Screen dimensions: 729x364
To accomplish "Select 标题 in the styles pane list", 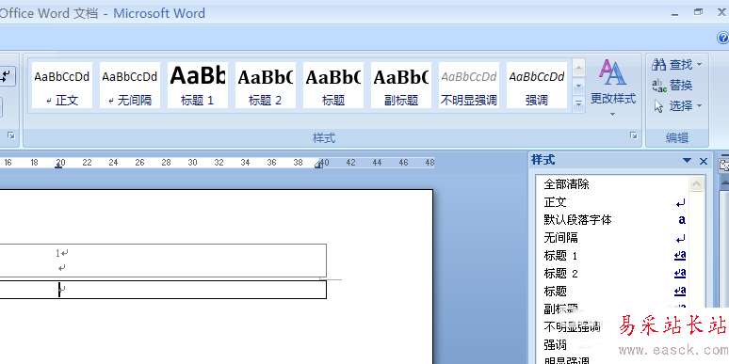I will tap(612, 292).
